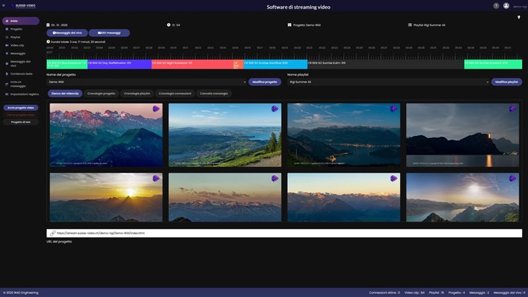The height and width of the screenshot is (297, 528).
Task: Click the Messaggio icon in sidebar
Action: click(7, 53)
